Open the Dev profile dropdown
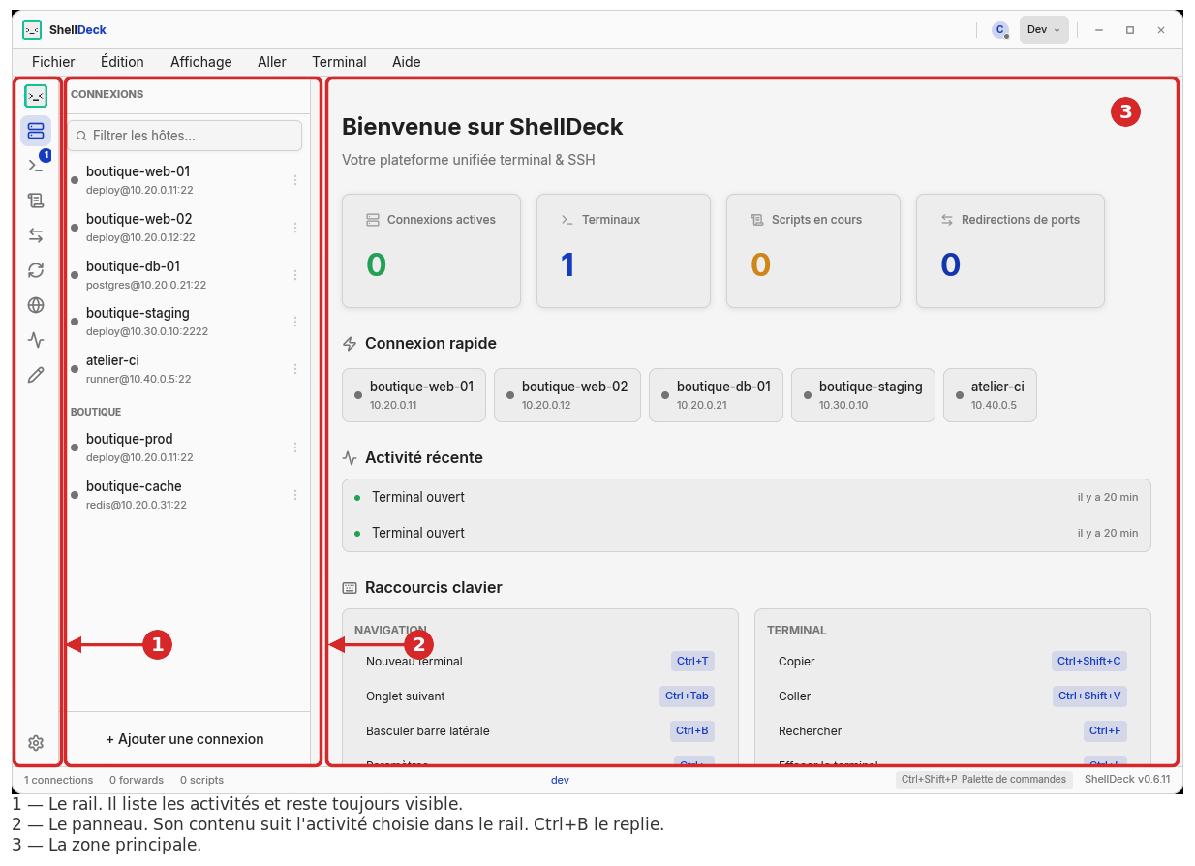 [1044, 30]
